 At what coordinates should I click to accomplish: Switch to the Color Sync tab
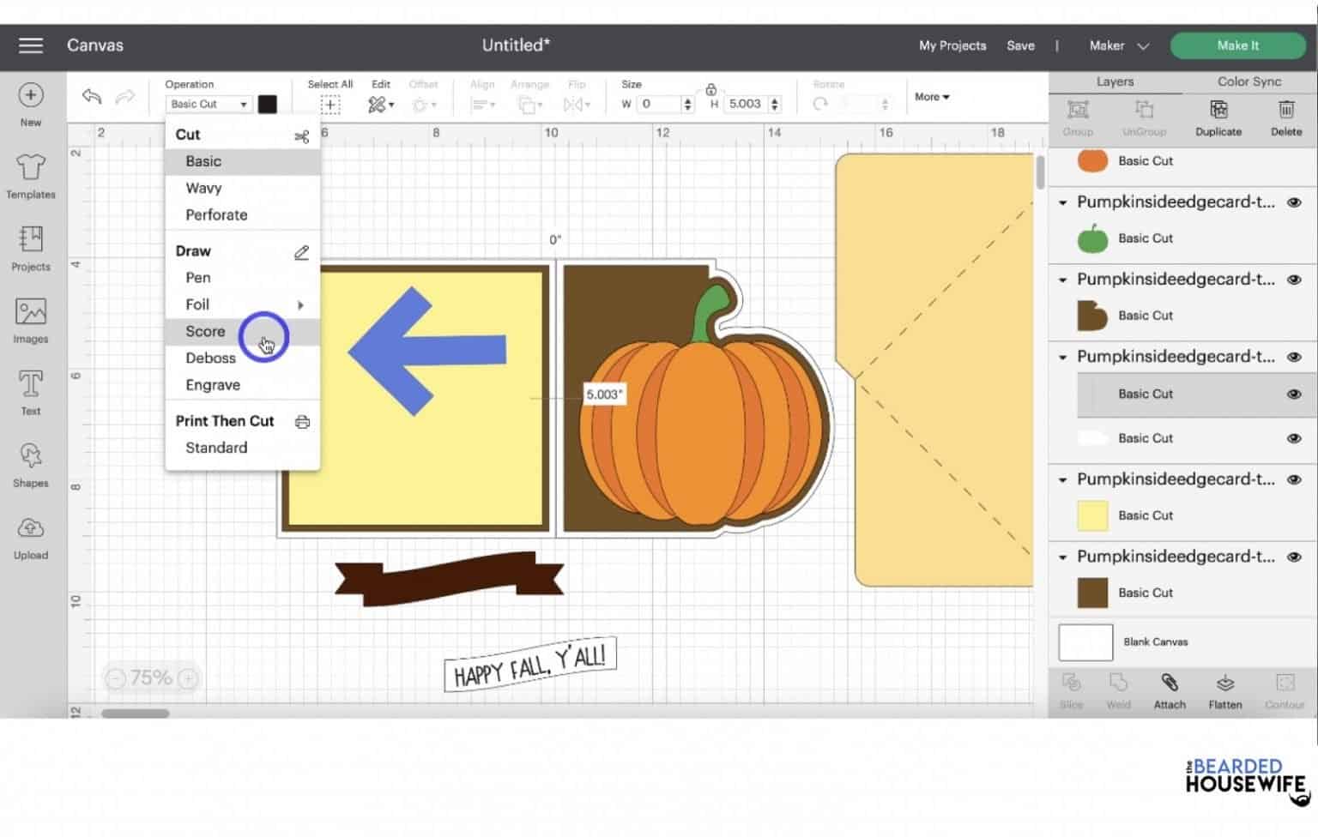point(1248,81)
